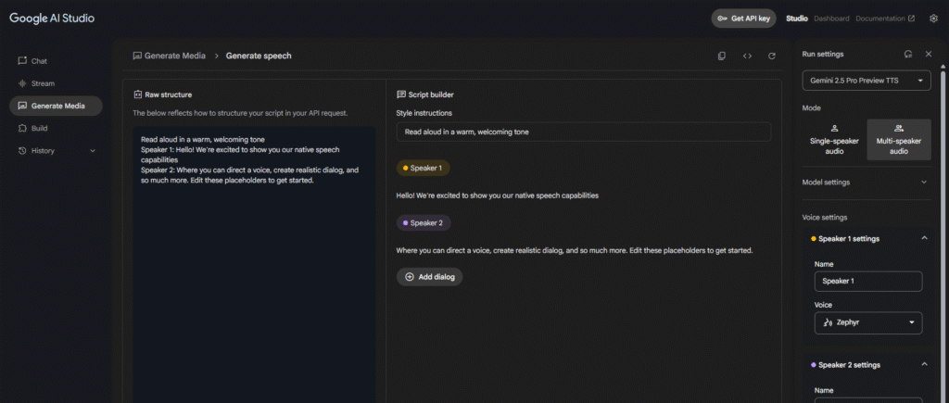Expand the History chevron in sidebar

(93, 151)
